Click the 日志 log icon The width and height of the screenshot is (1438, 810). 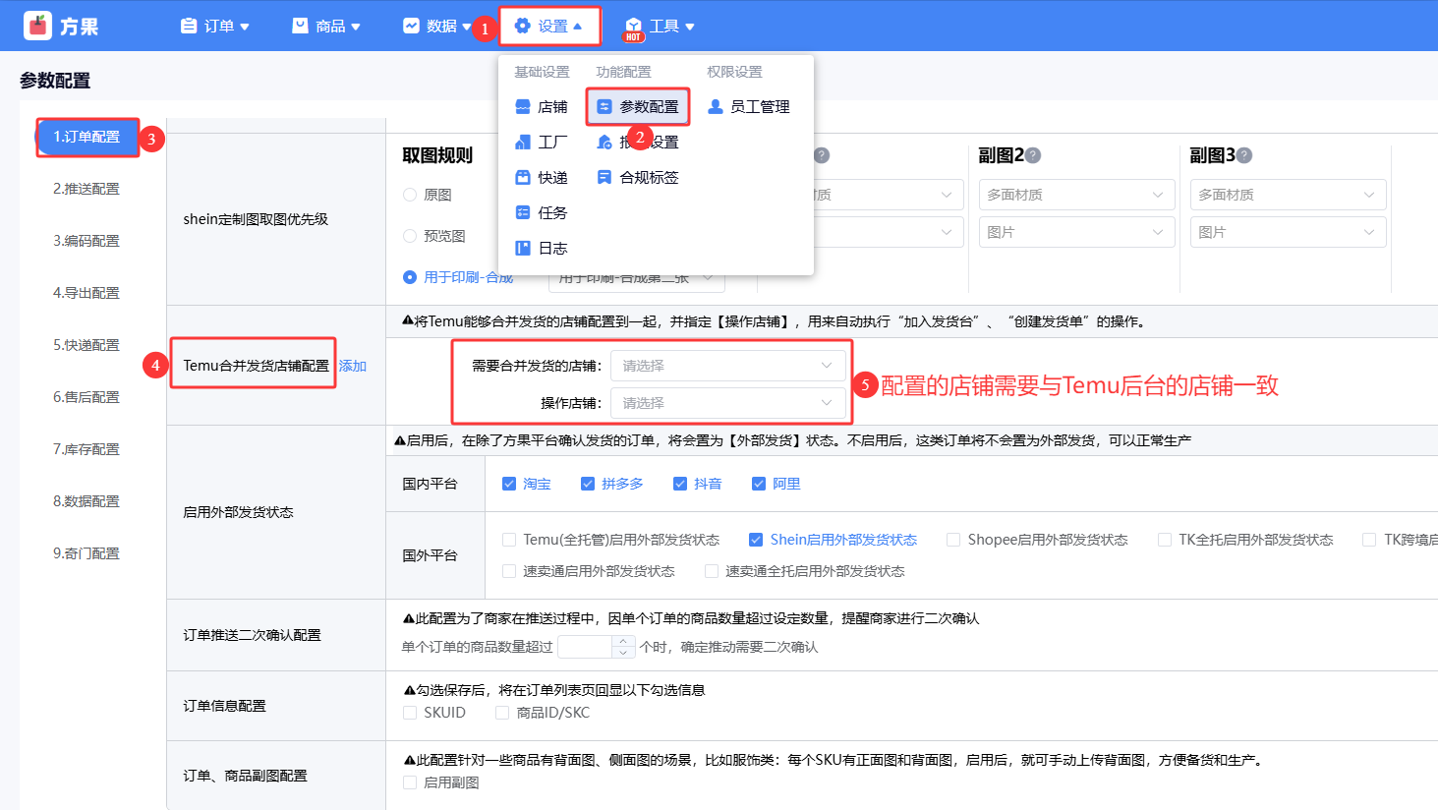click(523, 248)
